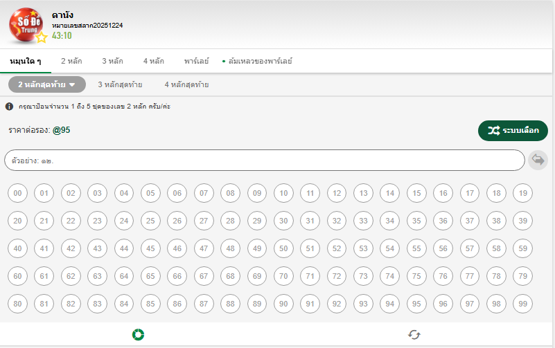Image resolution: width=555 pixels, height=348 pixels.
Task: Switch to the 2 หลัก tab
Action: pos(71,61)
